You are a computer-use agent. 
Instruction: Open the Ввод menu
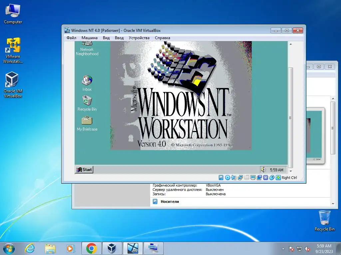point(119,38)
